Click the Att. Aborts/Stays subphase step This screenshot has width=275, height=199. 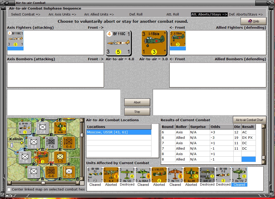[209, 14]
